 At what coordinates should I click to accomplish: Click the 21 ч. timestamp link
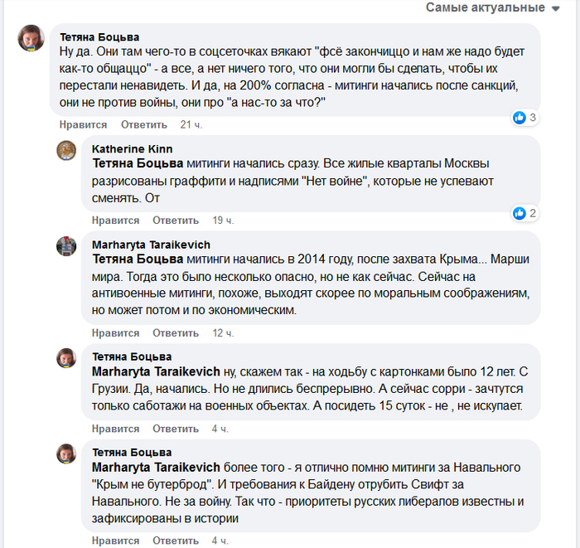(x=191, y=124)
